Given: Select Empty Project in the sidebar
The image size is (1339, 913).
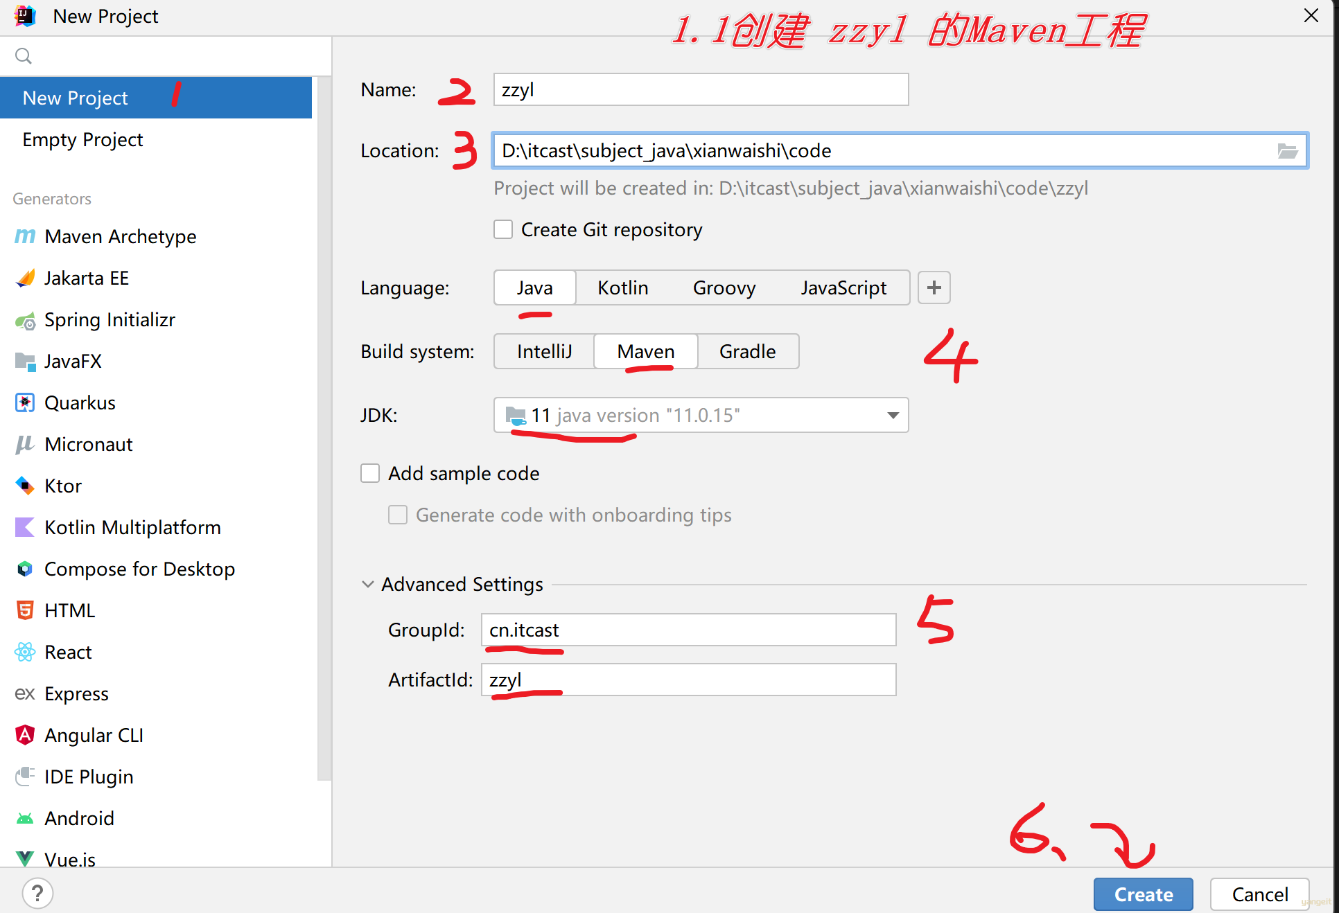Looking at the screenshot, I should [x=156, y=139].
